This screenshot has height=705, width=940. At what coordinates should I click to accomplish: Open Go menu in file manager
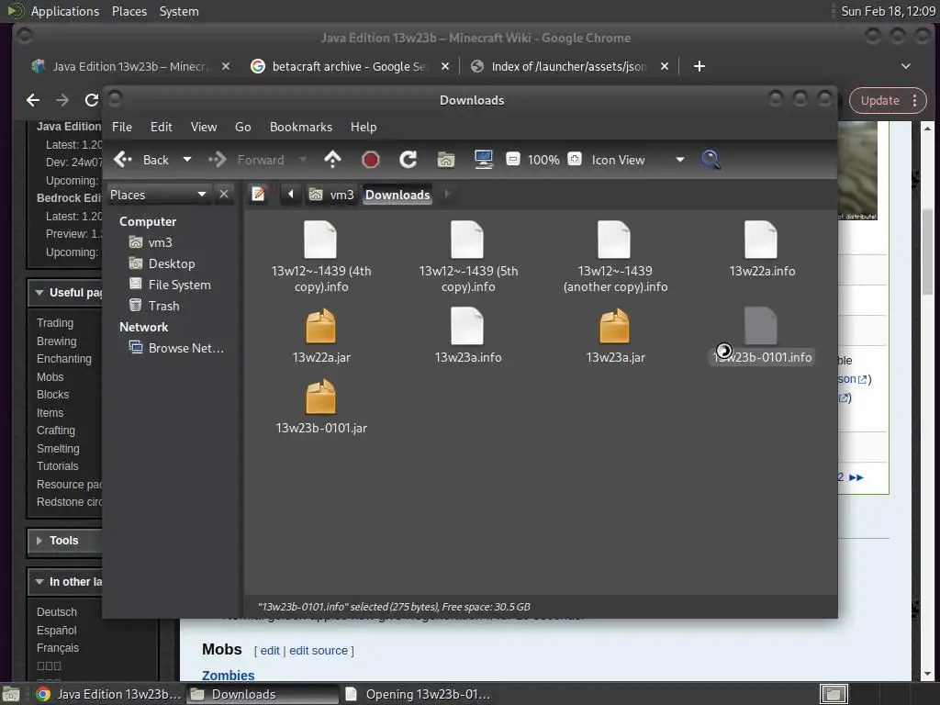tap(242, 127)
